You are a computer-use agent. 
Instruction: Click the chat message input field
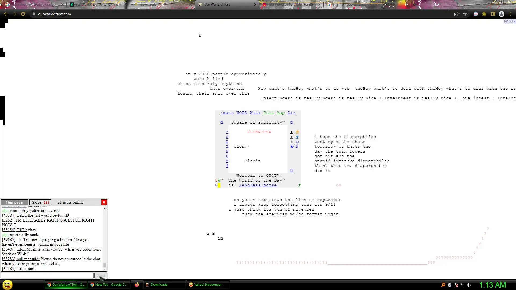coord(47,275)
